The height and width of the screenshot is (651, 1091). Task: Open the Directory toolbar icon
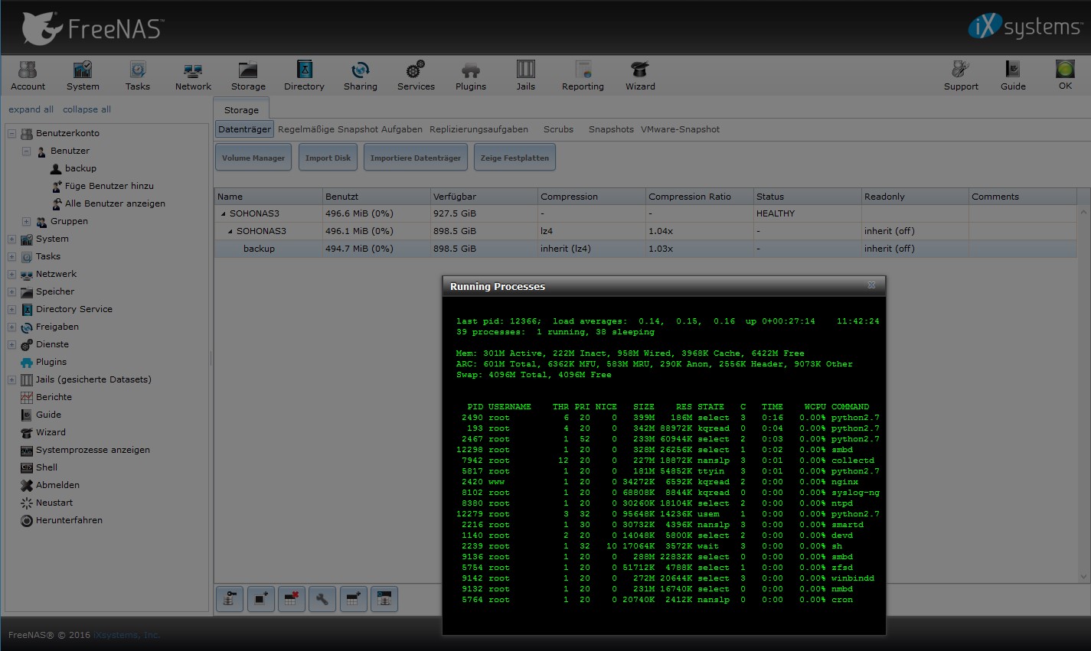(x=304, y=76)
